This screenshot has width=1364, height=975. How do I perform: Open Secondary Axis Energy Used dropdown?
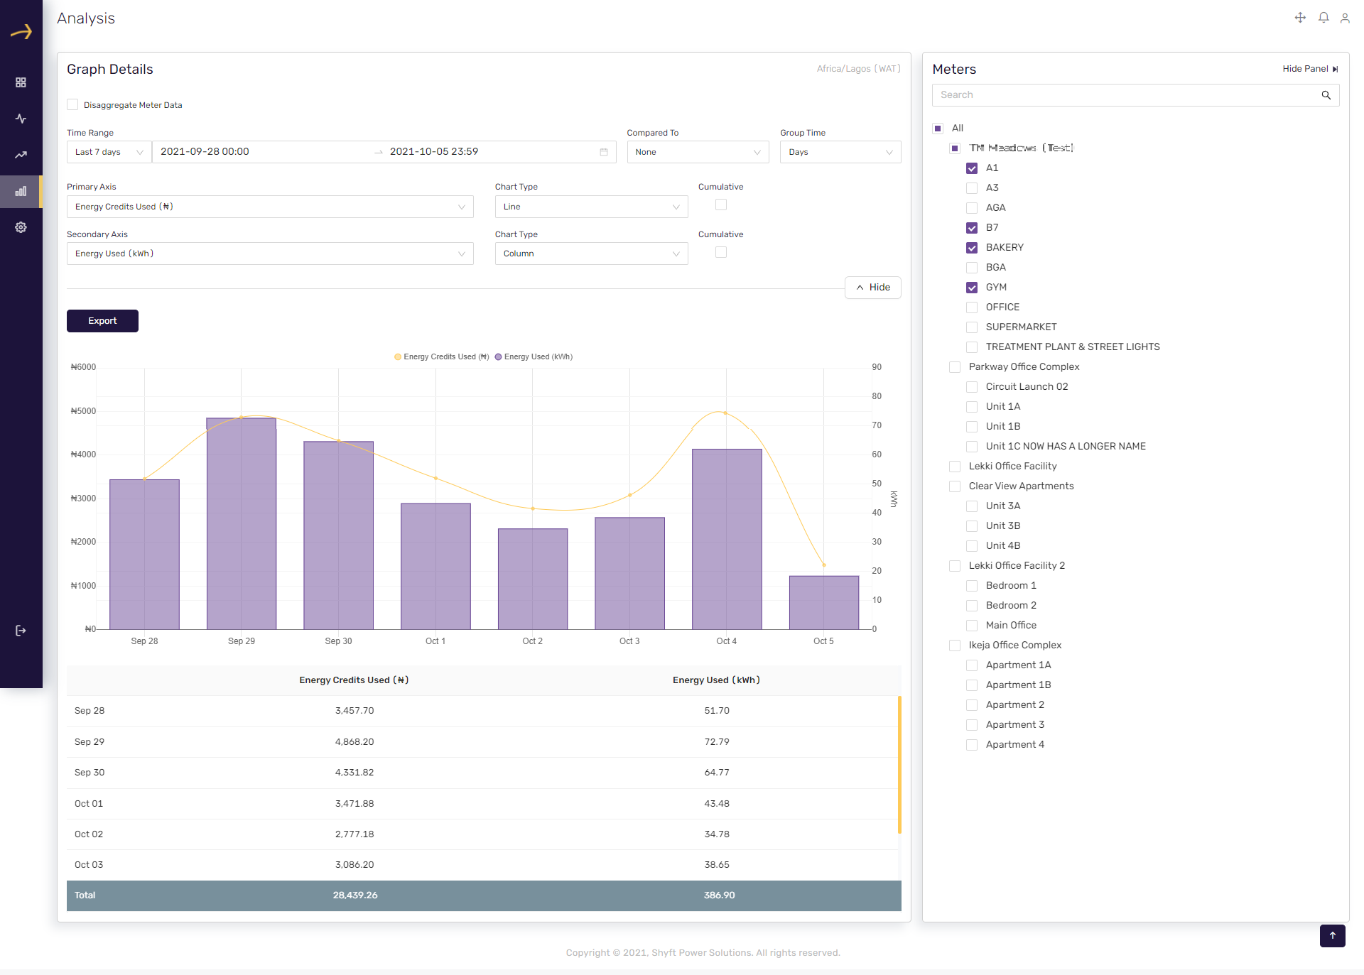coord(270,254)
